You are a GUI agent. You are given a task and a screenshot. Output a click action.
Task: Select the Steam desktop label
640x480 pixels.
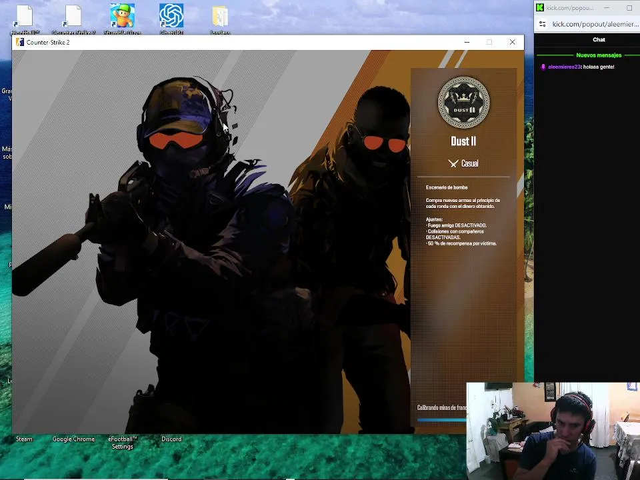[24, 439]
